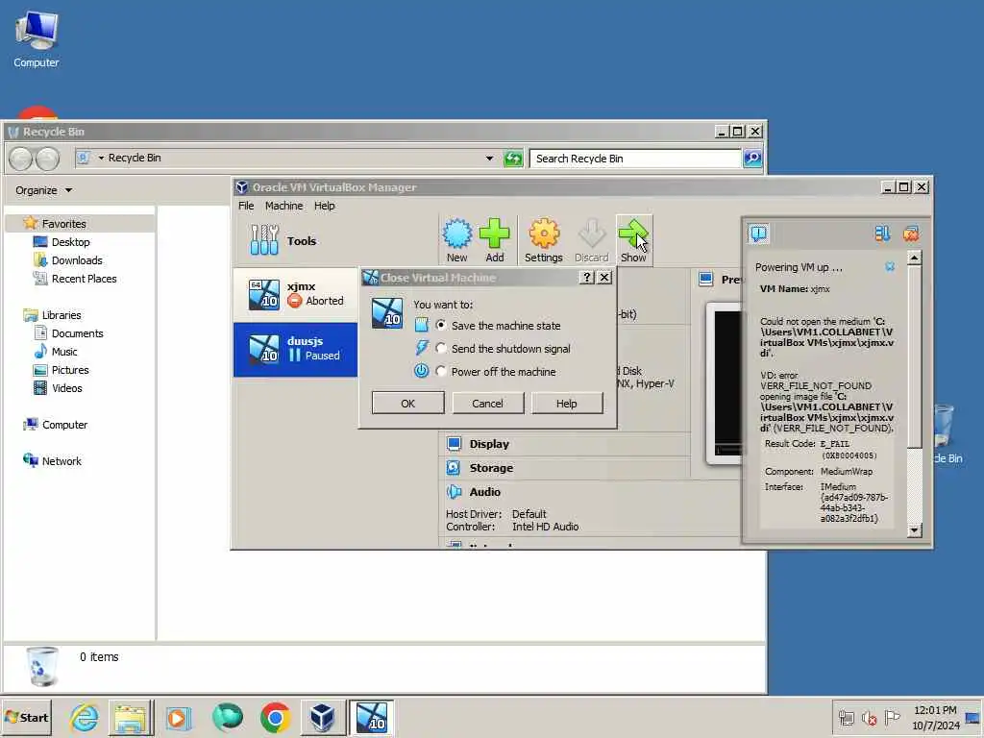Choose Send the shutdown signal option
Viewport: 984px width, 738px height.
coord(440,348)
